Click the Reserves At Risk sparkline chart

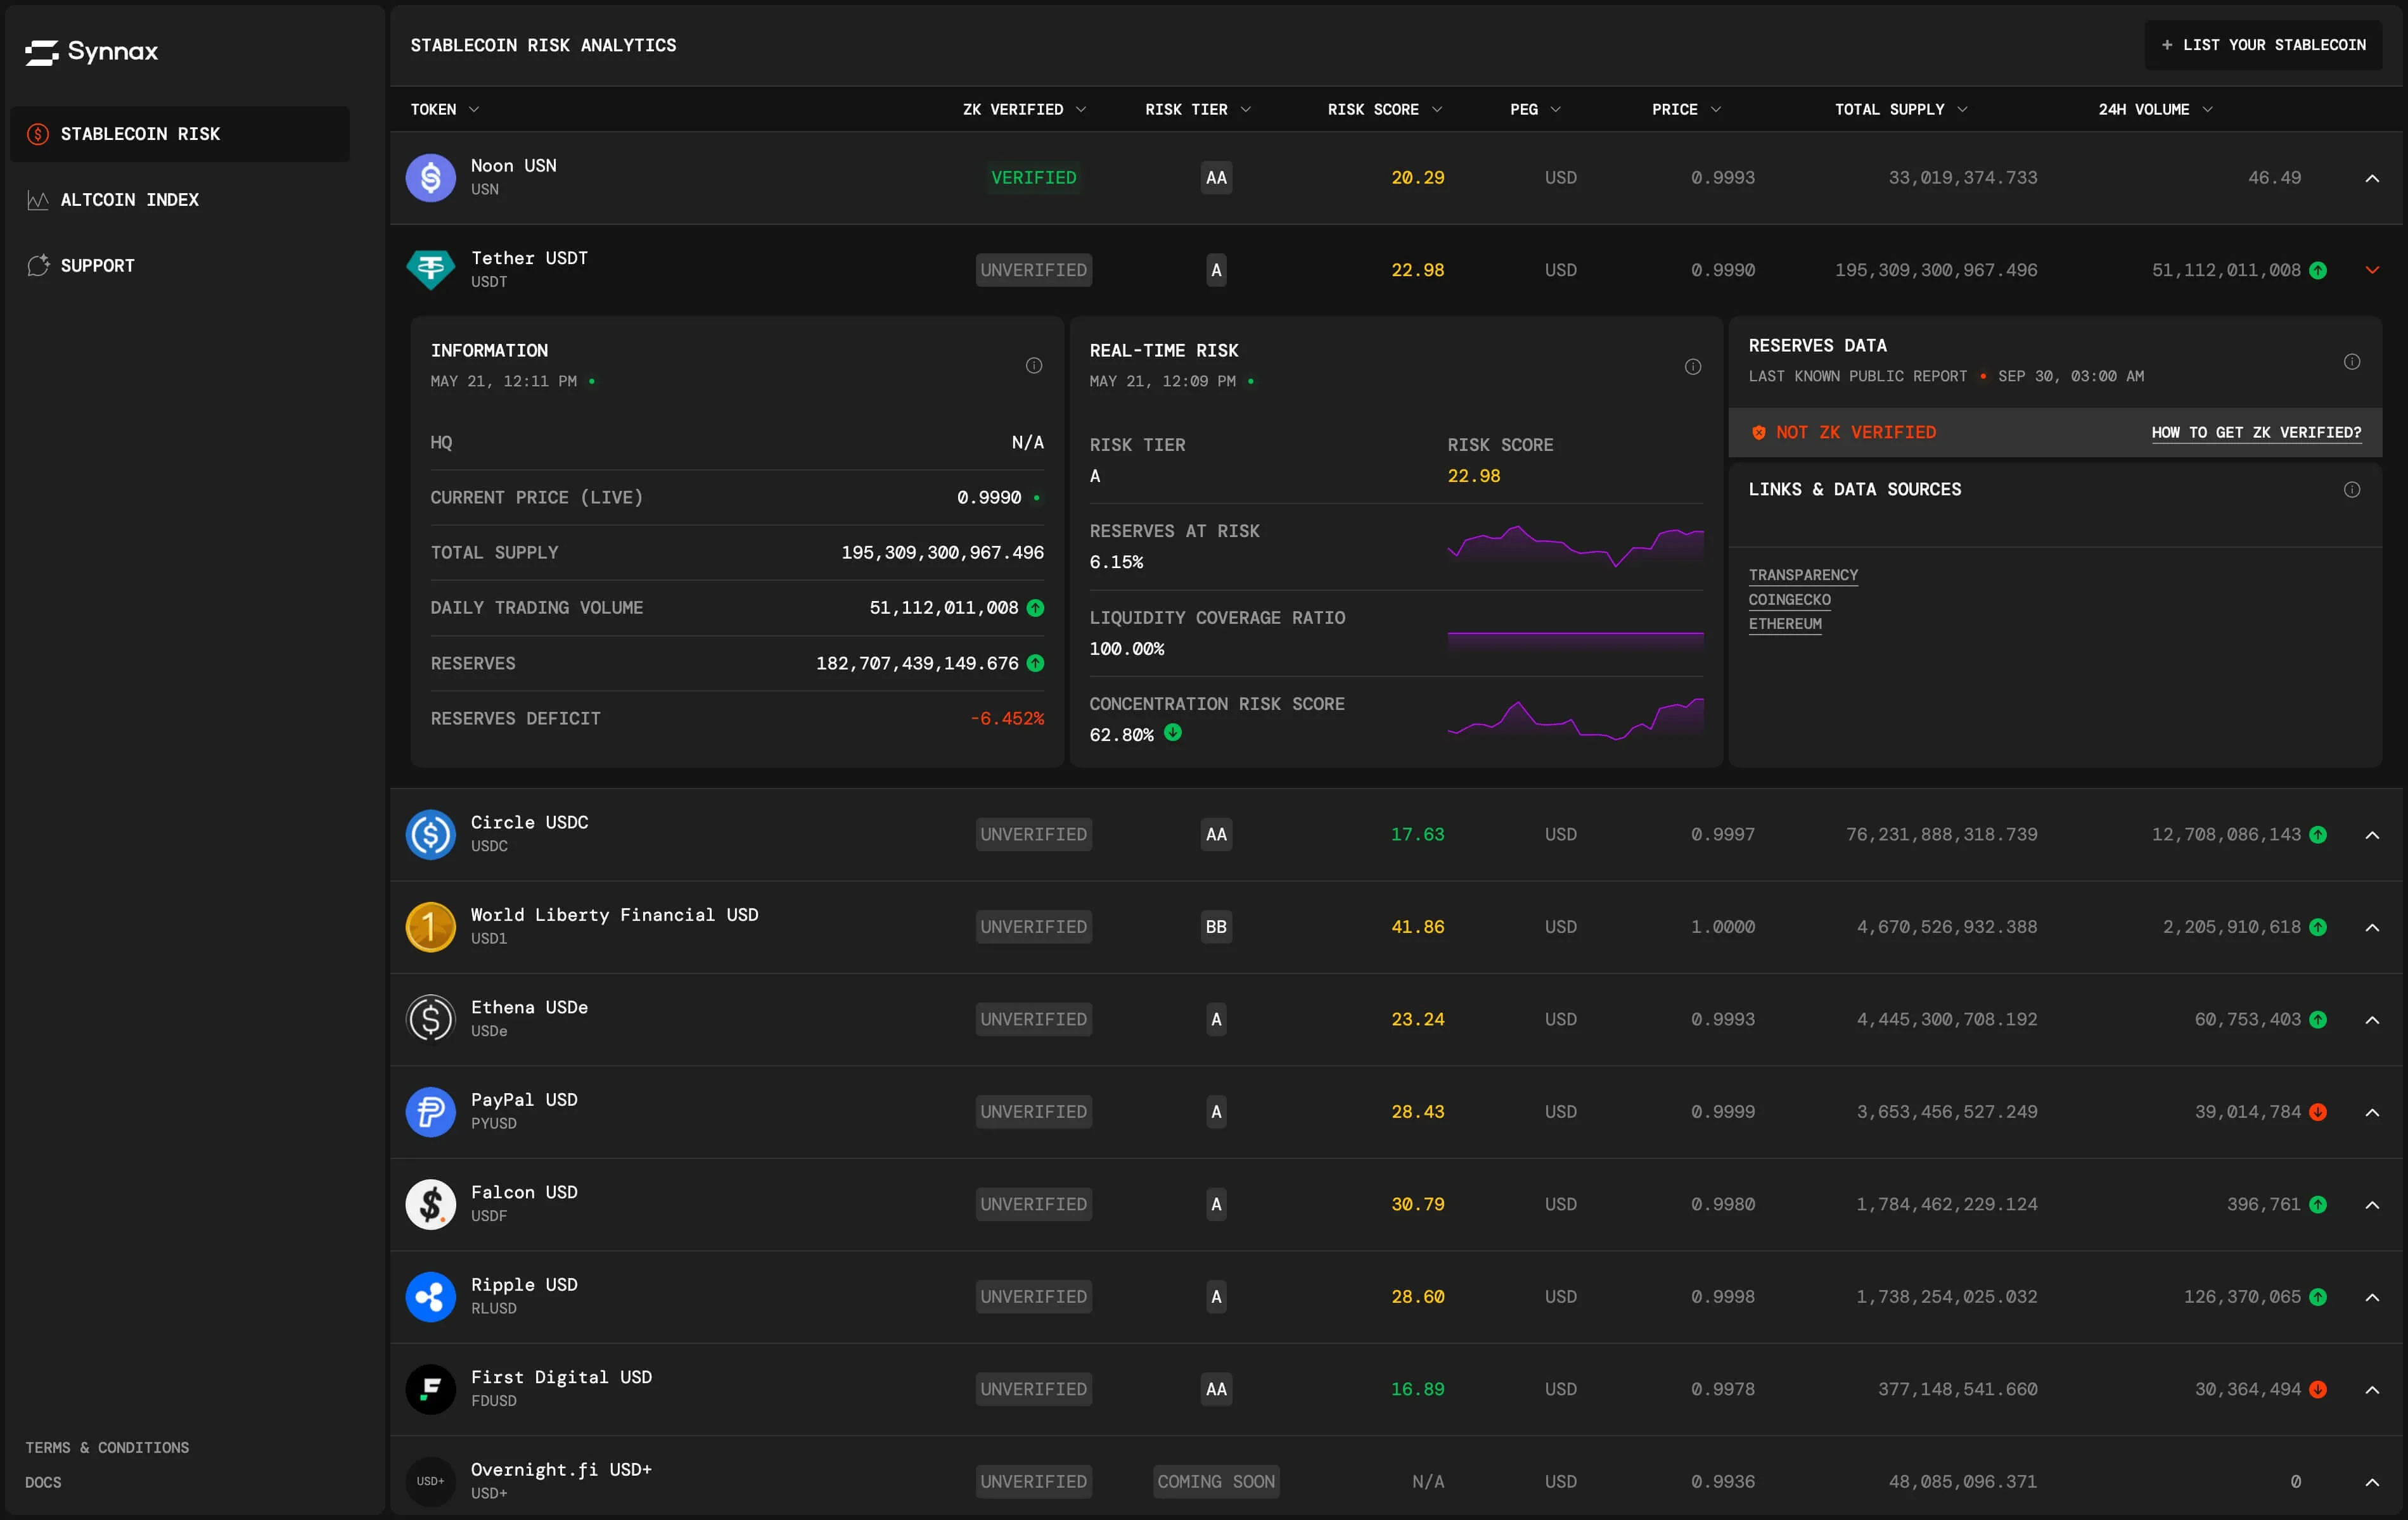[x=1575, y=546]
